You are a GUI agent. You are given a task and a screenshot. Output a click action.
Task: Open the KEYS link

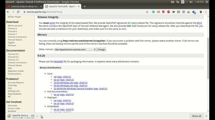point(199,23)
